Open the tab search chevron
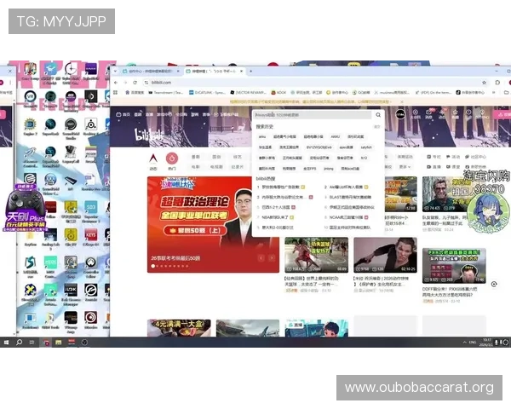Viewport: 511px width, 409px height. (x=115, y=71)
